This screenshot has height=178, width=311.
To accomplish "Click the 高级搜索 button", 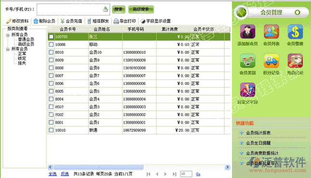I will click(x=141, y=9).
